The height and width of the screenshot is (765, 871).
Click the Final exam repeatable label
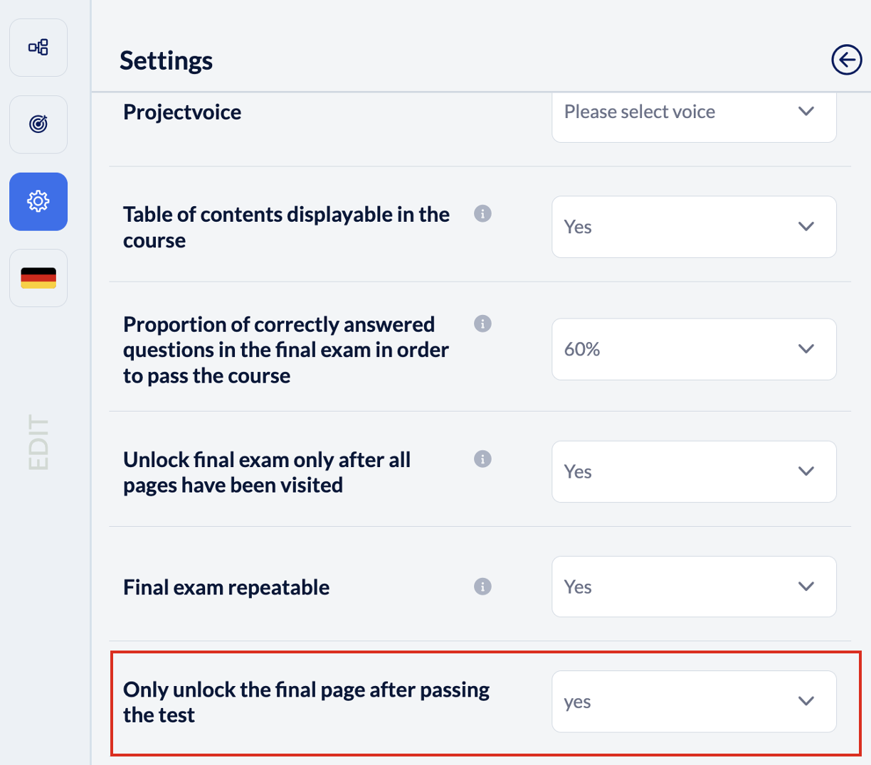tap(226, 587)
